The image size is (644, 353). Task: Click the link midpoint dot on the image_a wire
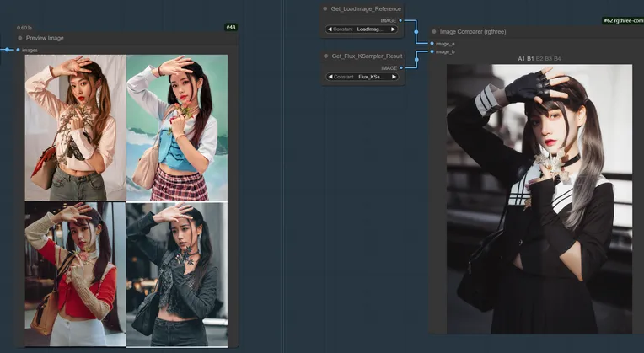(416, 32)
